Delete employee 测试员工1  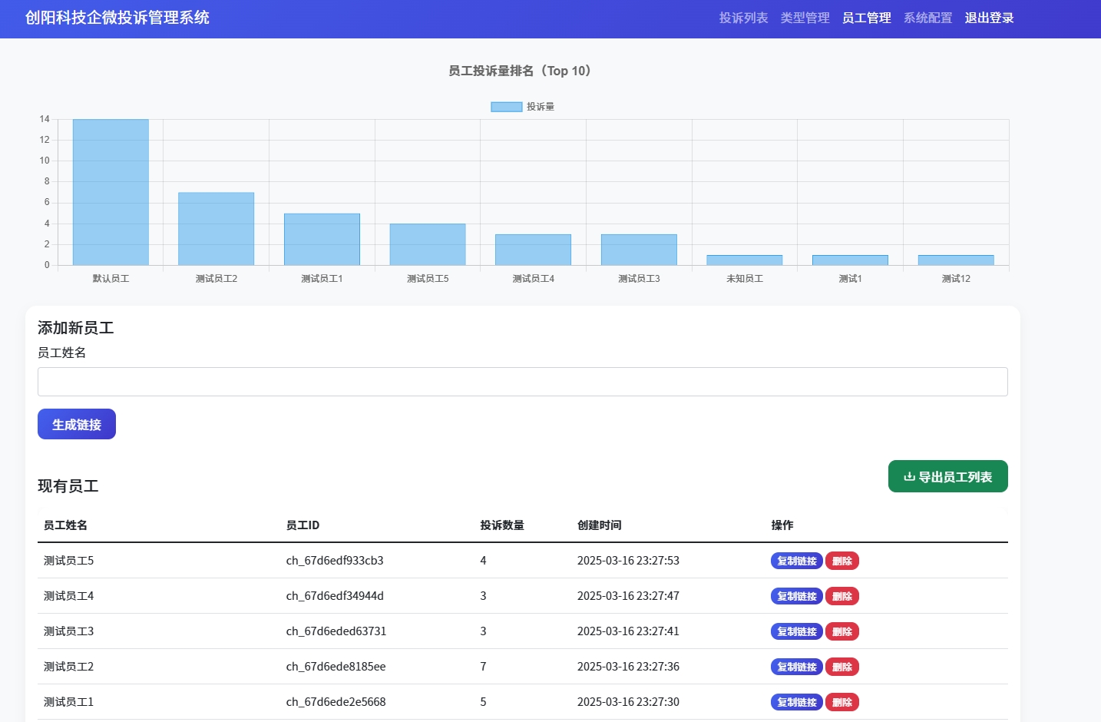[x=841, y=702]
